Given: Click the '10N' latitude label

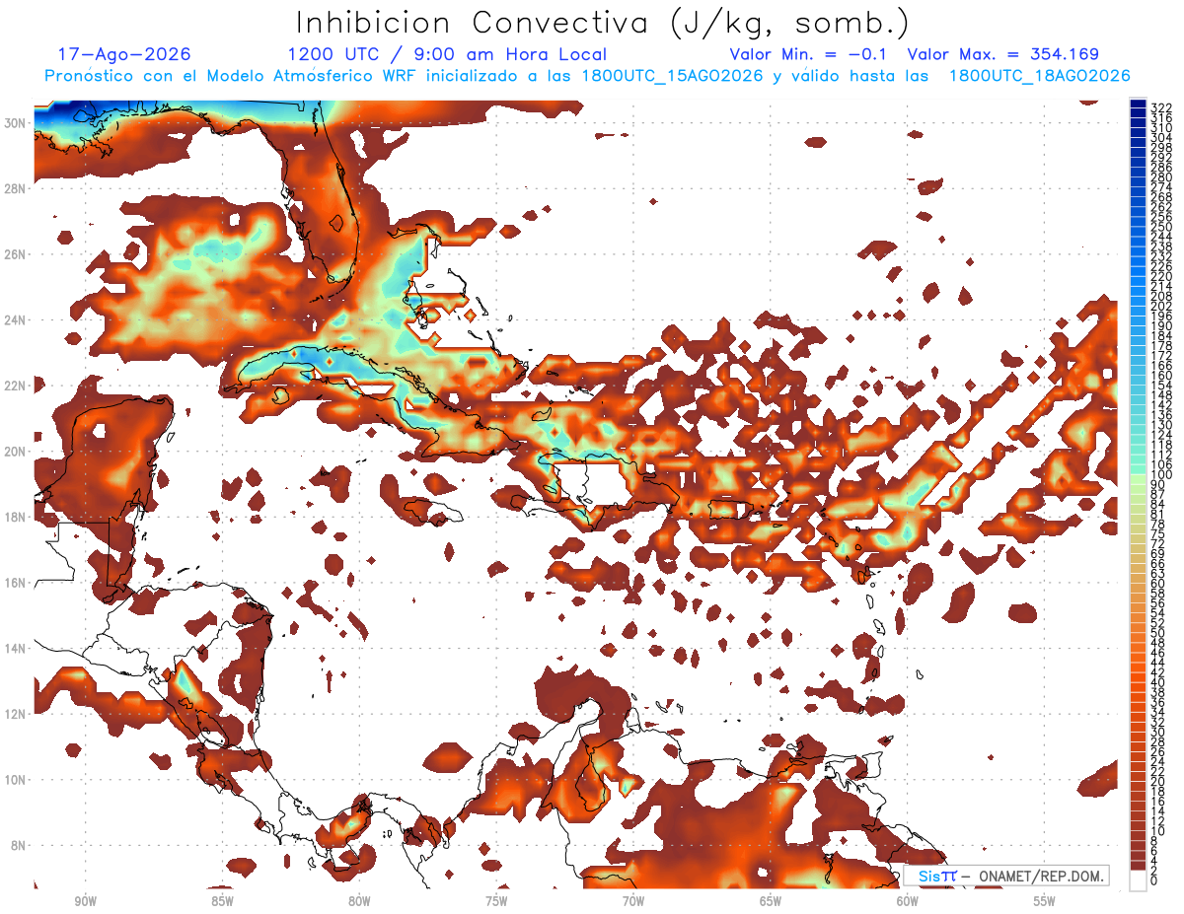Looking at the screenshot, I should tap(17, 779).
